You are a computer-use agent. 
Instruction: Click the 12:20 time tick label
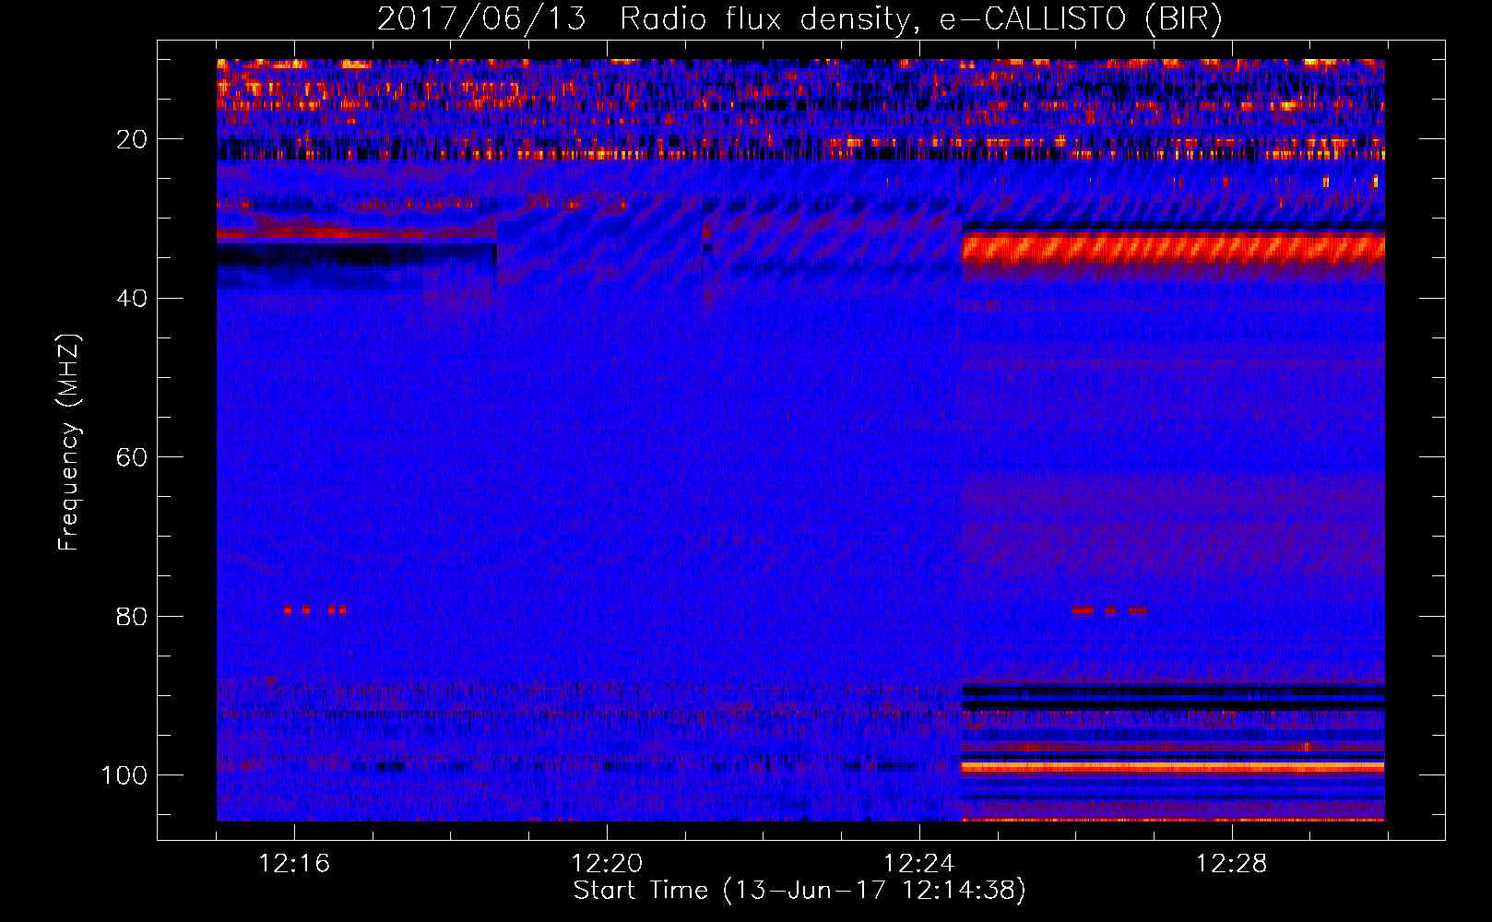[607, 864]
